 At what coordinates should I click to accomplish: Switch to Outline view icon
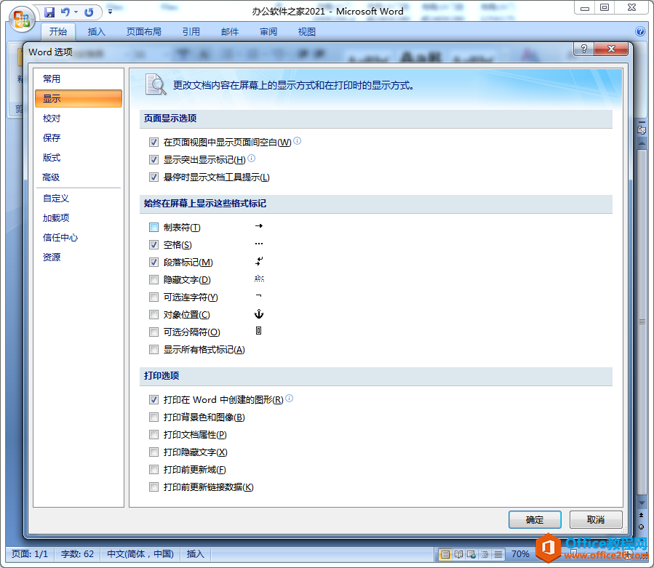pyautogui.click(x=484, y=554)
